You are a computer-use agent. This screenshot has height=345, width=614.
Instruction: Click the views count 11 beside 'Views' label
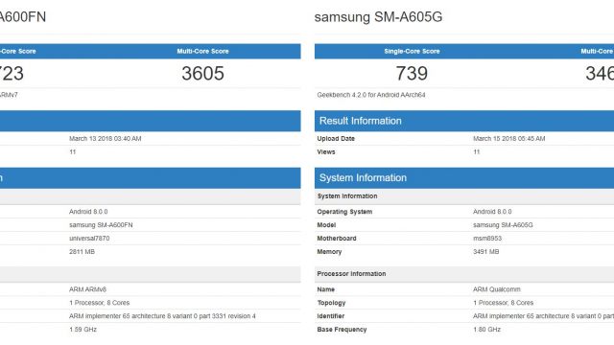[476, 151]
